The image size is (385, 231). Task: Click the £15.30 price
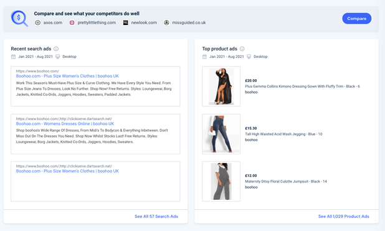250,128
